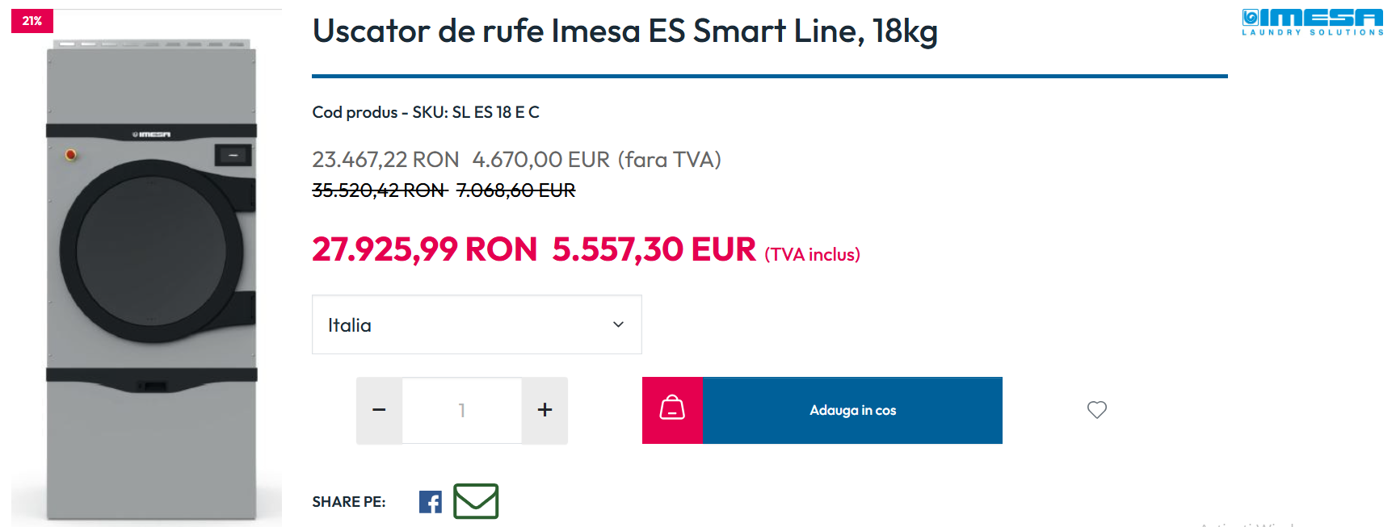The width and height of the screenshot is (1396, 527).
Task: Click the 23.467,22 RON fara TVA price
Action: pyautogui.click(x=385, y=160)
